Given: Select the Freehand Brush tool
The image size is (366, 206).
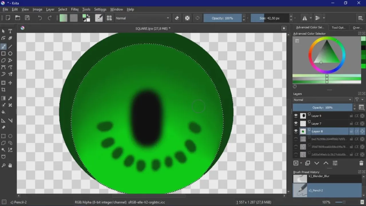Looking at the screenshot, I should [x=3, y=47].
